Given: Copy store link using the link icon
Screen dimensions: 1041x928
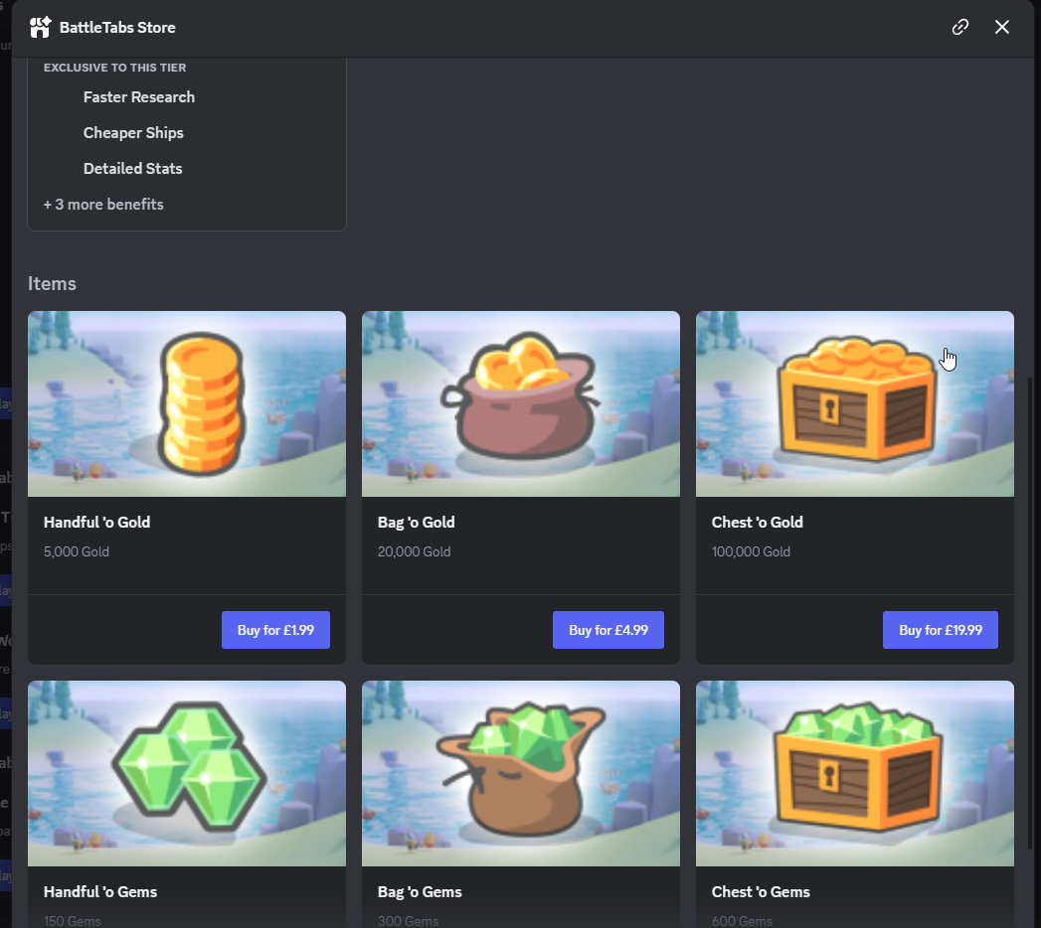Looking at the screenshot, I should click(x=959, y=27).
